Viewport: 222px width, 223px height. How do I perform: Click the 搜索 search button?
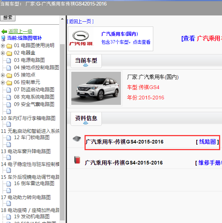point(8,18)
